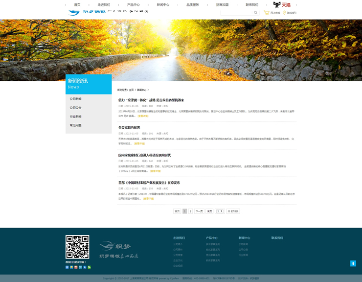
Task: Open 产品中心 in top navigation
Action: (x=134, y=4)
